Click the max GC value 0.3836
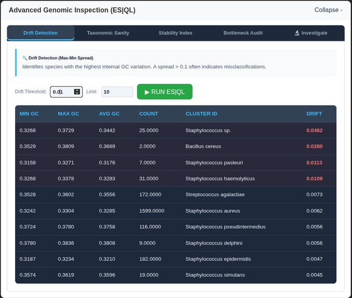Screen dimensions: 352x298 pos(66,243)
